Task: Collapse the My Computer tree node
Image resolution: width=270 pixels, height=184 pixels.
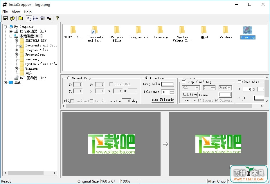Action: pyautogui.click(x=5, y=27)
